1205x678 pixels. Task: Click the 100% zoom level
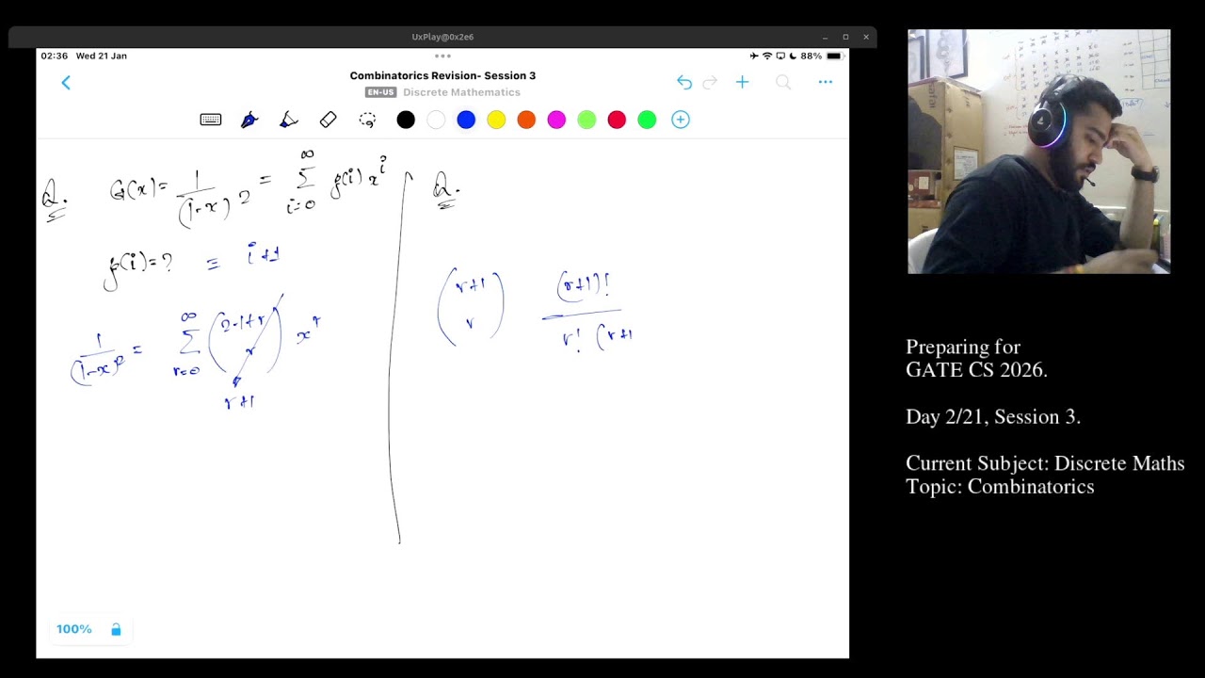tap(73, 629)
